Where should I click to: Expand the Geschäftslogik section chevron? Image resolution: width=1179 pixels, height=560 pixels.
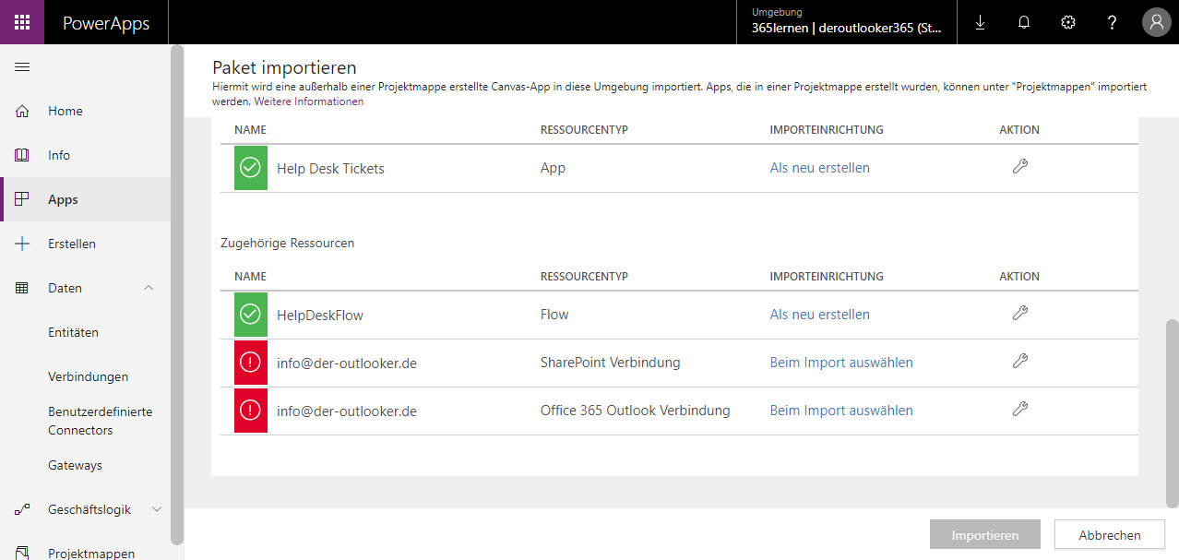[156, 509]
